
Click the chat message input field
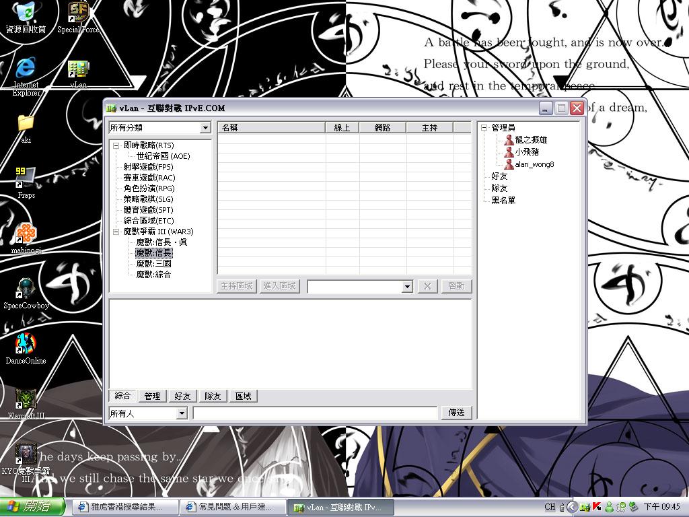(315, 413)
